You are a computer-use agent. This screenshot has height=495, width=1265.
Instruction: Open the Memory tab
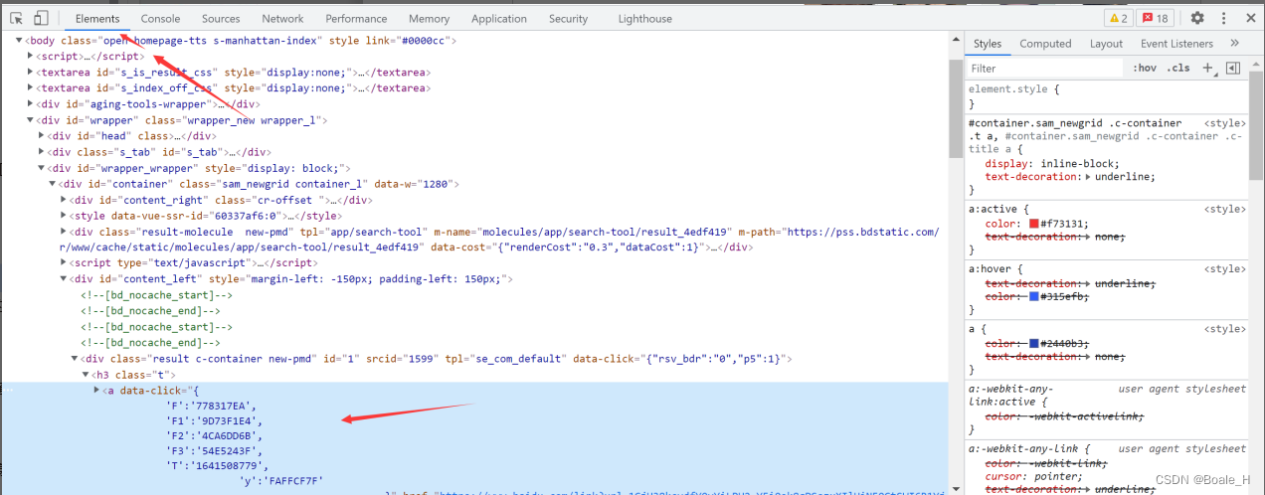tap(429, 18)
